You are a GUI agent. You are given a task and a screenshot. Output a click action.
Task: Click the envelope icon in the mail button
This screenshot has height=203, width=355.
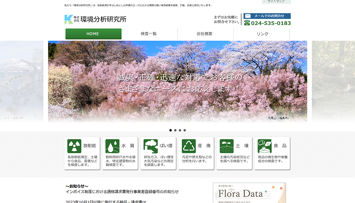click(x=248, y=16)
